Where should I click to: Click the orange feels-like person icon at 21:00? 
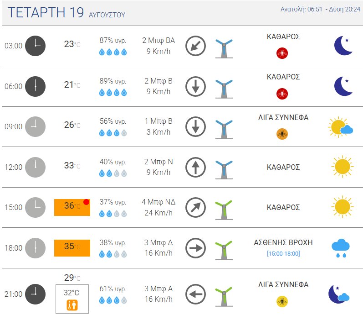coord(72,305)
